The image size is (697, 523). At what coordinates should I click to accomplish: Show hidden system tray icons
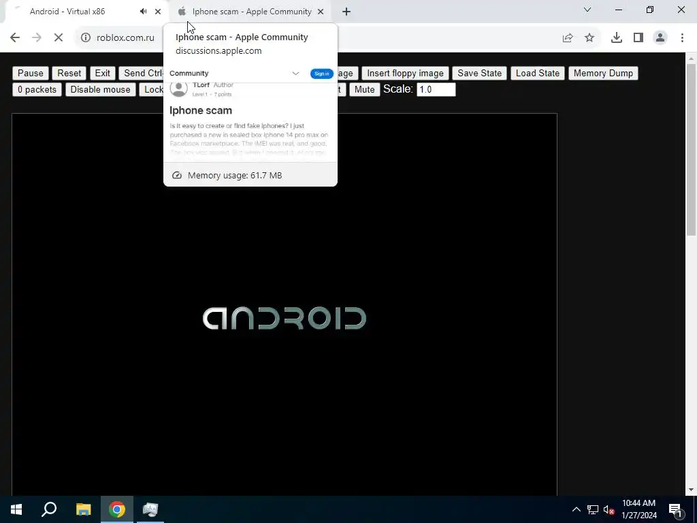[576, 509]
